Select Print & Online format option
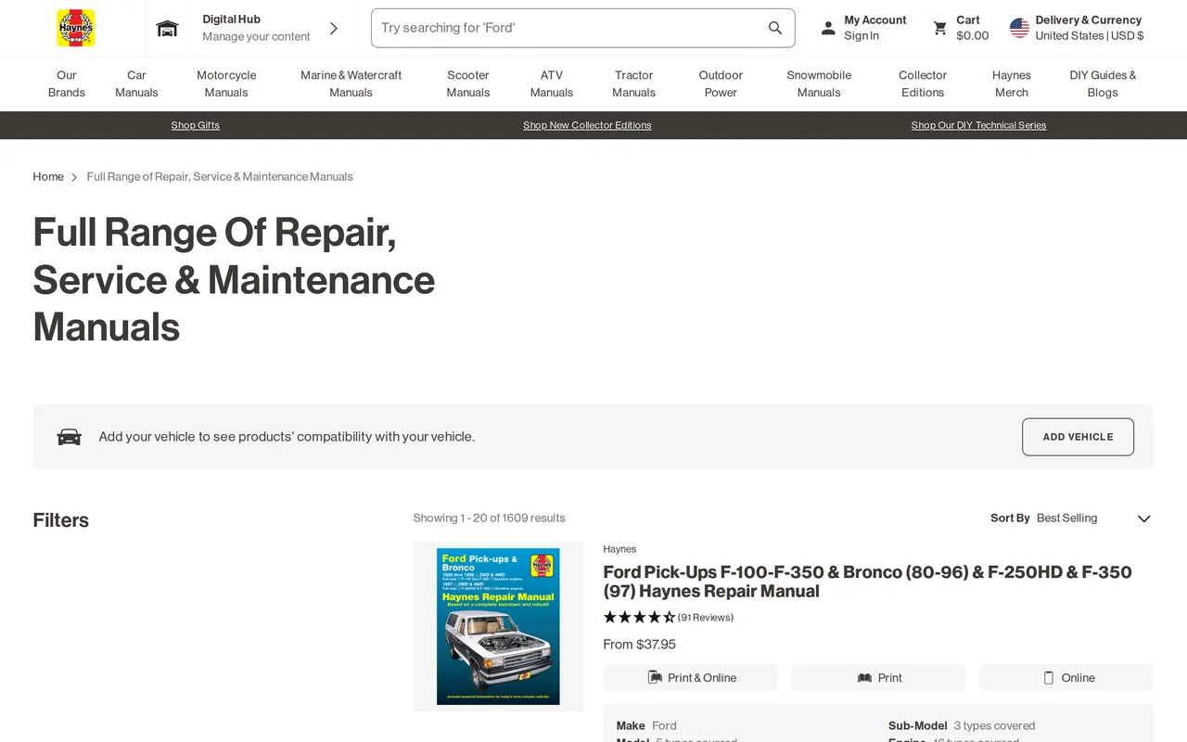This screenshot has height=742, width=1187. (690, 678)
